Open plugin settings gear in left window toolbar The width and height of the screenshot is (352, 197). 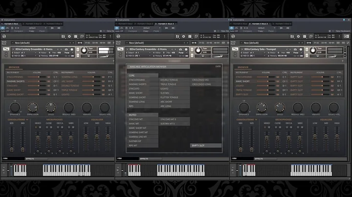point(101,31)
